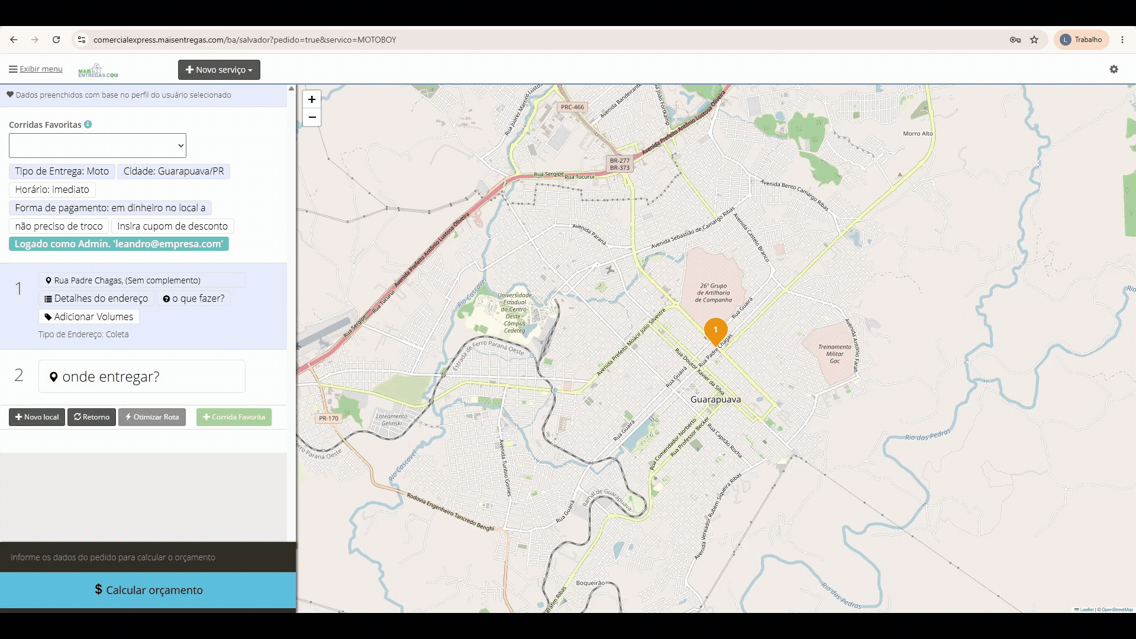Screen dimensions: 1136x639
Task: Click the Forma de pagamento tag
Action: click(x=110, y=208)
